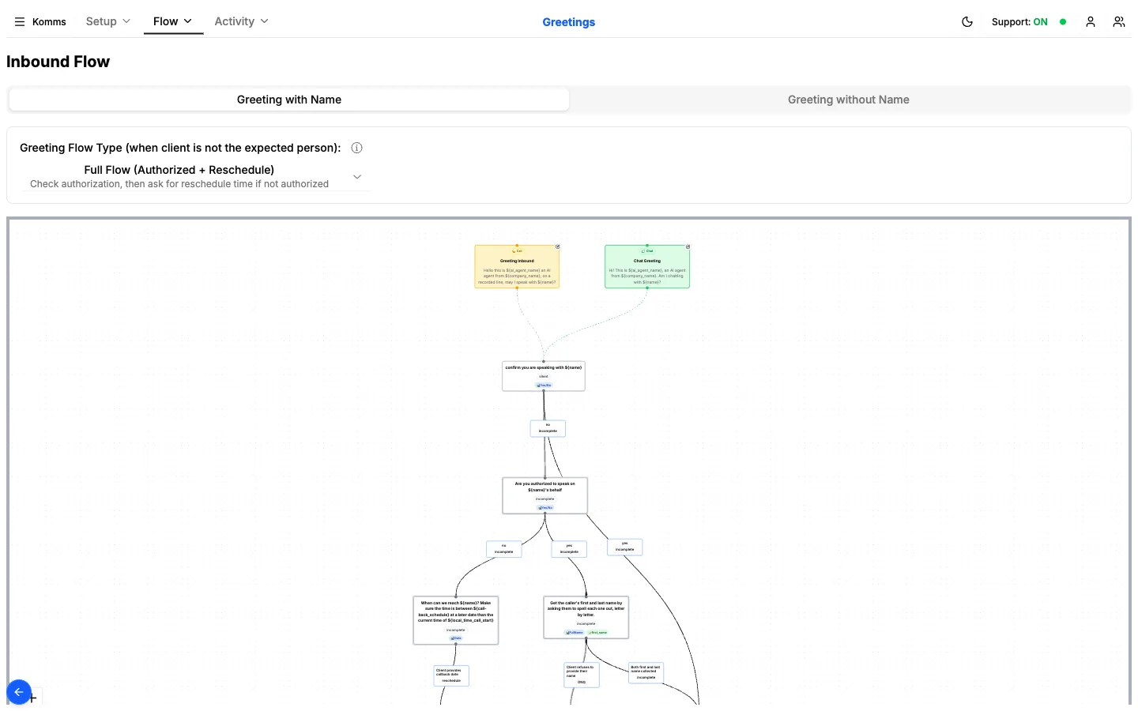The height and width of the screenshot is (711, 1138).
Task: Click the Yes/No tag on the confirm node
Action: pos(545,385)
